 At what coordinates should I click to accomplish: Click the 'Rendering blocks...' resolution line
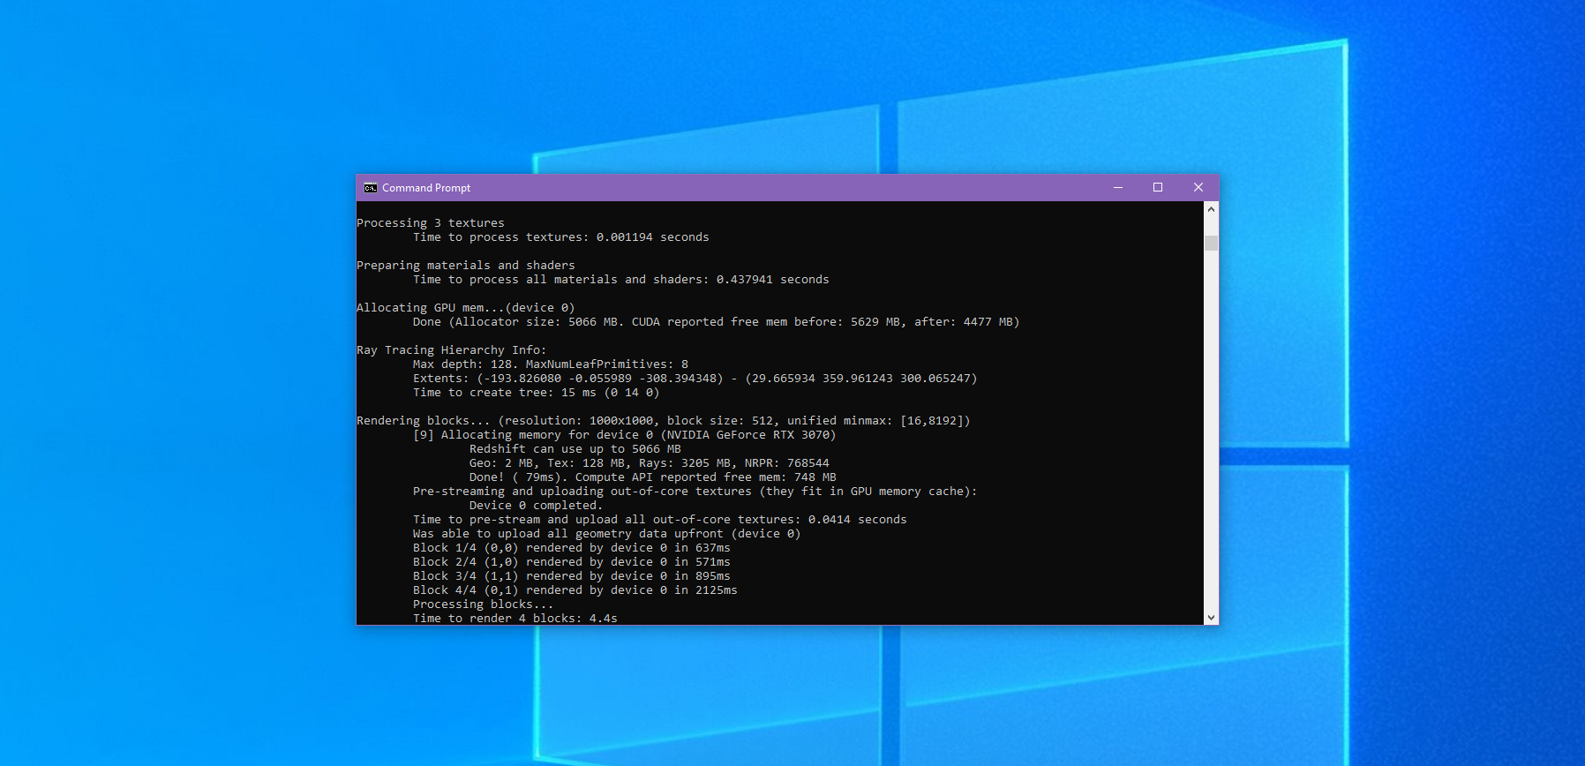[x=664, y=421]
